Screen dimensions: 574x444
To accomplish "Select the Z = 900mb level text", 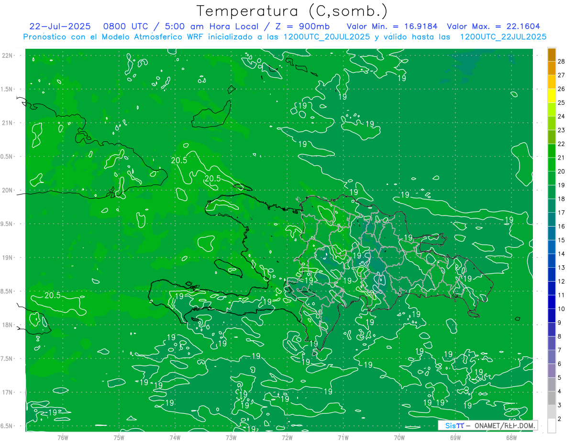I will pyautogui.click(x=303, y=26).
